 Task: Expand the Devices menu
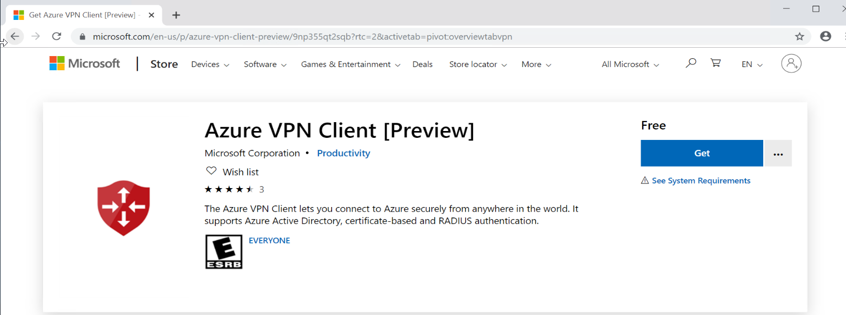tap(210, 64)
